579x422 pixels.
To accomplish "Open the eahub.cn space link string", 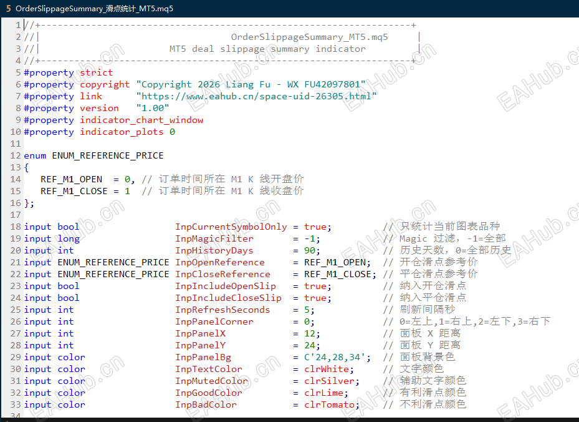I will 256,97.
